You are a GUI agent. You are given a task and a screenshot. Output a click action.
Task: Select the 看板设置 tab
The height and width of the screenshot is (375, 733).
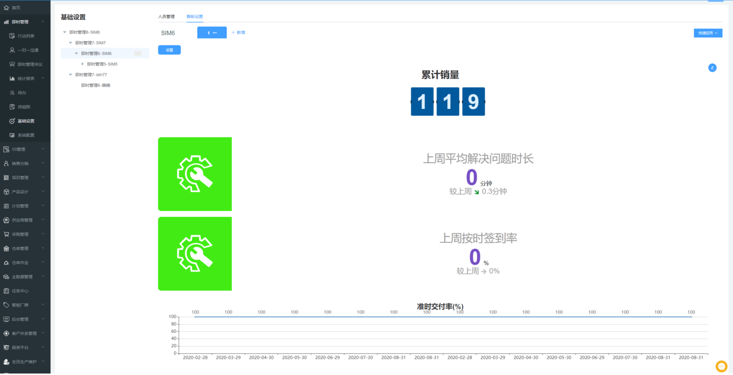(x=195, y=17)
